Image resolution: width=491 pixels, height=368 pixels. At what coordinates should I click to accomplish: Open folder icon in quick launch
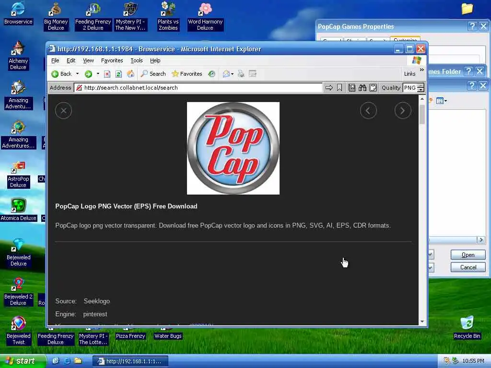pos(78,361)
